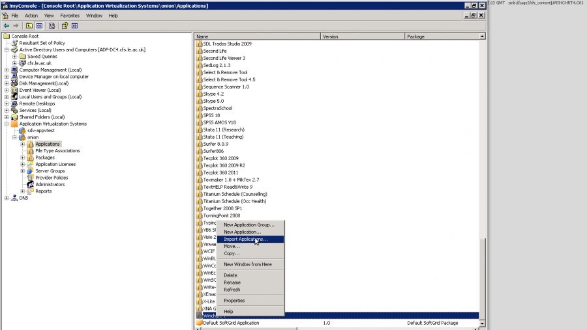The width and height of the screenshot is (587, 330).
Task: Choose Import Applications from context menu
Action: click(250, 239)
